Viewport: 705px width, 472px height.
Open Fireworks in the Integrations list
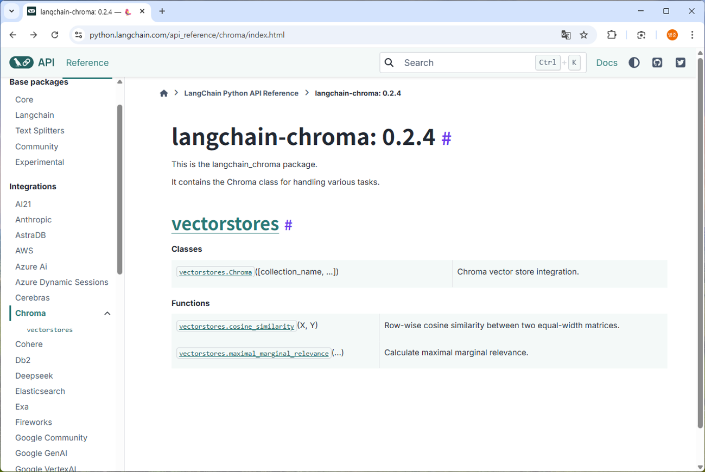(34, 423)
